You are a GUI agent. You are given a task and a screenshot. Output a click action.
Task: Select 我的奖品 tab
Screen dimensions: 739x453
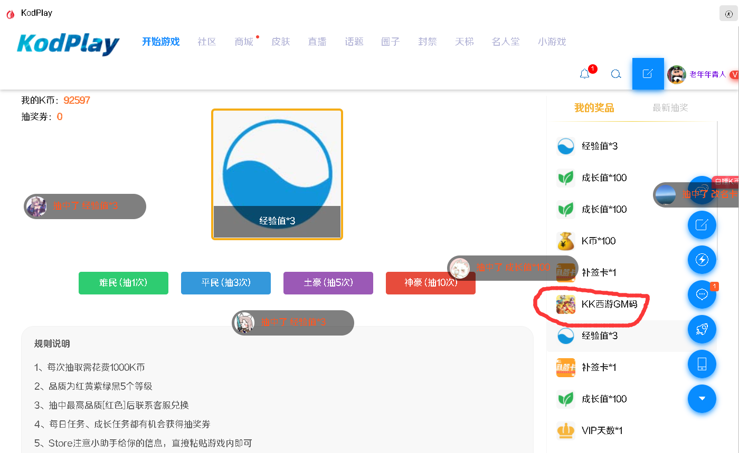(594, 108)
